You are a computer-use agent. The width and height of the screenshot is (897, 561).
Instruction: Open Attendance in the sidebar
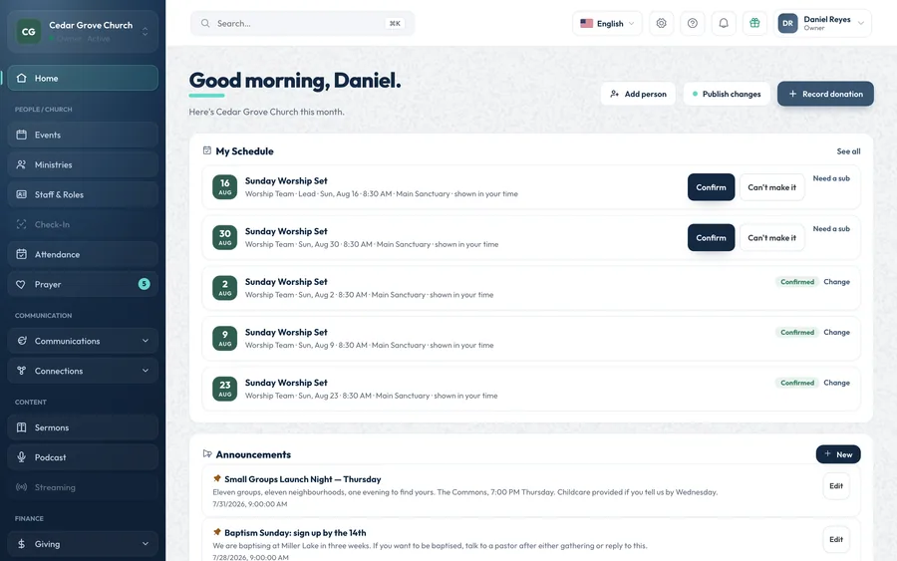83,254
